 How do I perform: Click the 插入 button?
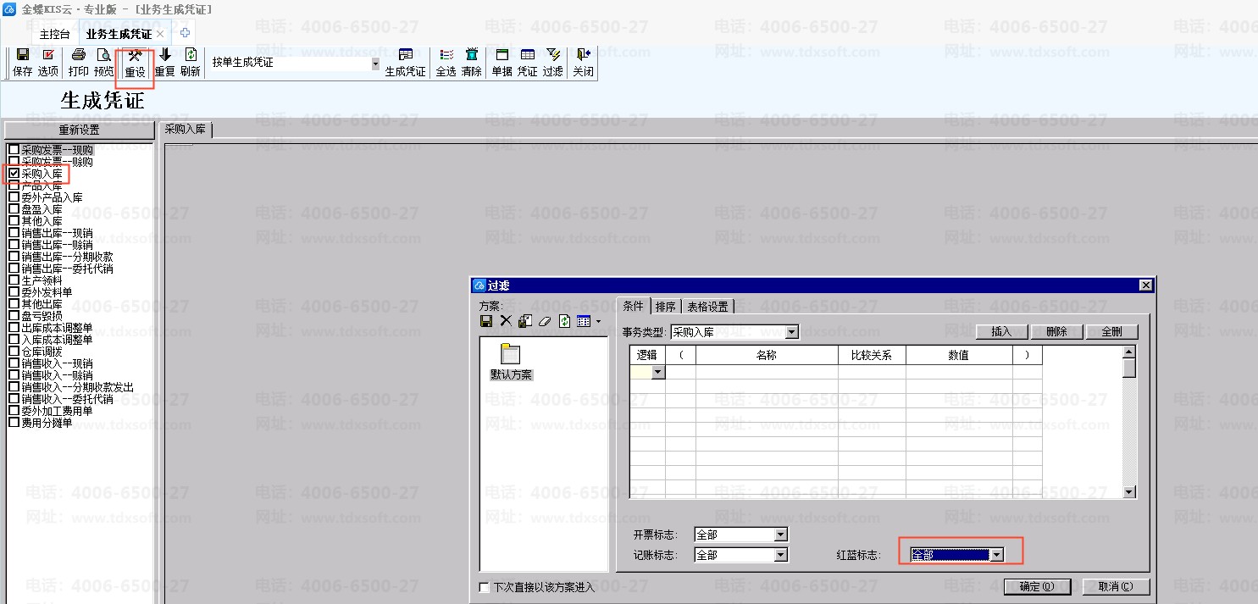click(1001, 332)
